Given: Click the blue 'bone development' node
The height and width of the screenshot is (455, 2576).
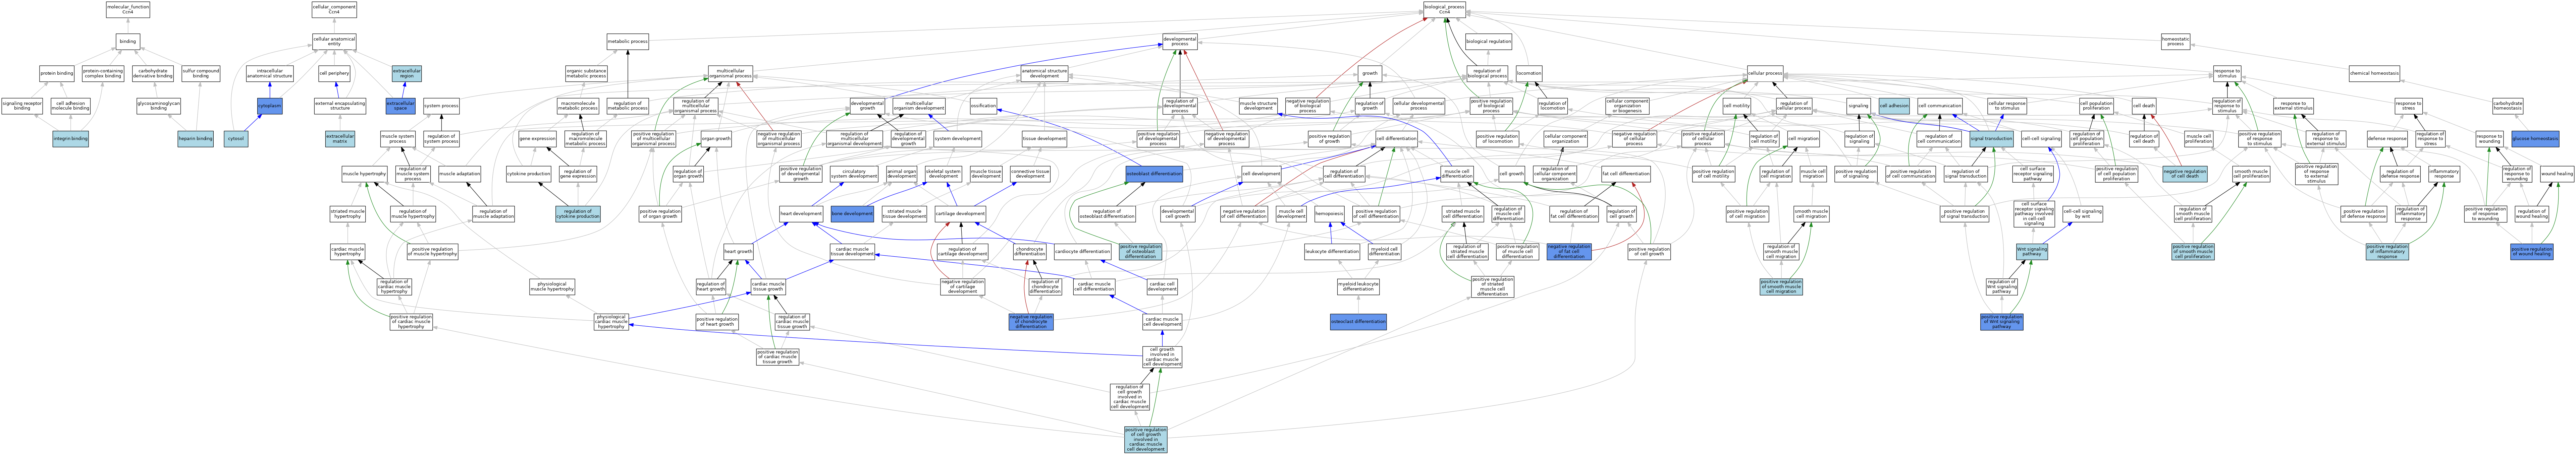Looking at the screenshot, I should [852, 214].
